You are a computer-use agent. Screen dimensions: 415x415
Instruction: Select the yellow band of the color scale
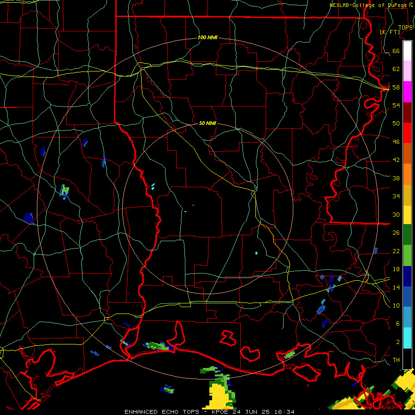tap(407, 214)
